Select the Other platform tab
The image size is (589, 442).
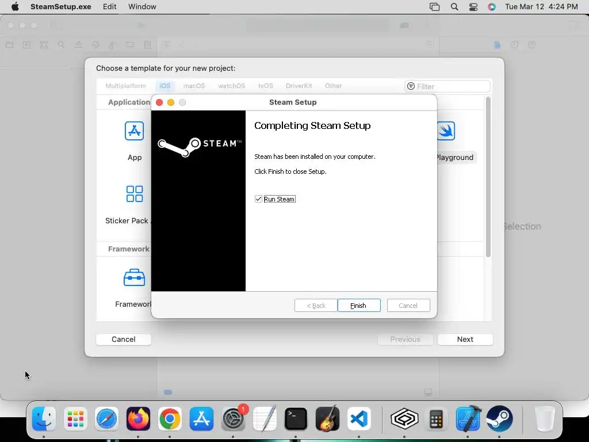pos(333,86)
